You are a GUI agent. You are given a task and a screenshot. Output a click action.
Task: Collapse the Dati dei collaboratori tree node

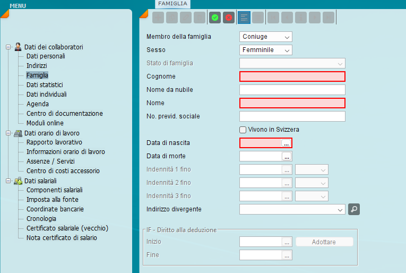tap(8, 47)
